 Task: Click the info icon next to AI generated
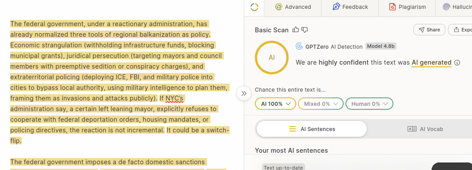[x=457, y=62]
